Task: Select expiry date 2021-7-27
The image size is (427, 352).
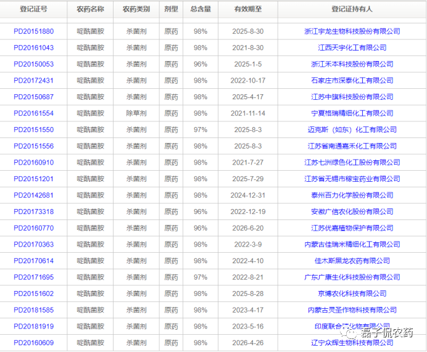Action: pyautogui.click(x=248, y=162)
